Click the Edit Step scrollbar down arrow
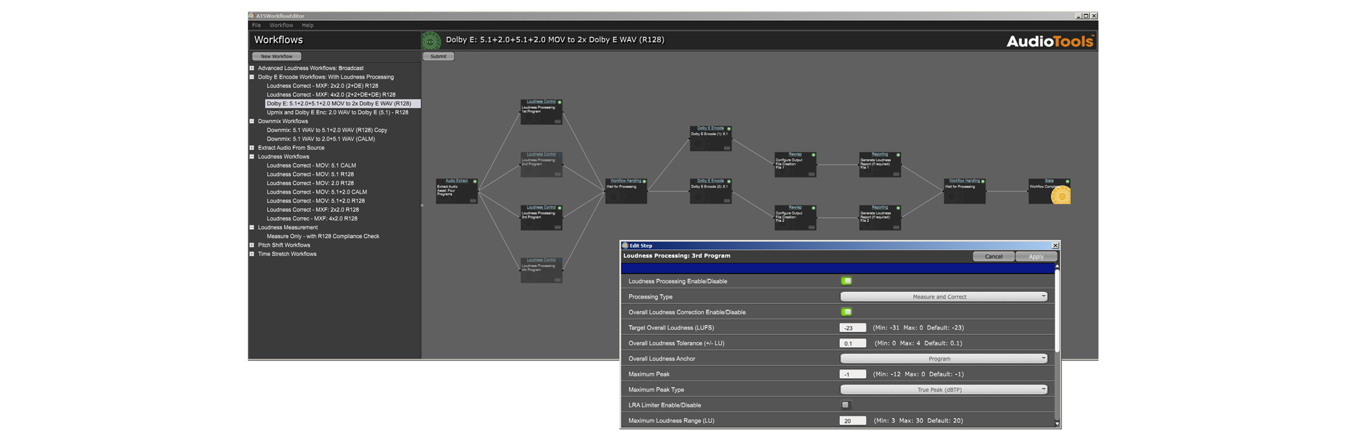 (1057, 424)
